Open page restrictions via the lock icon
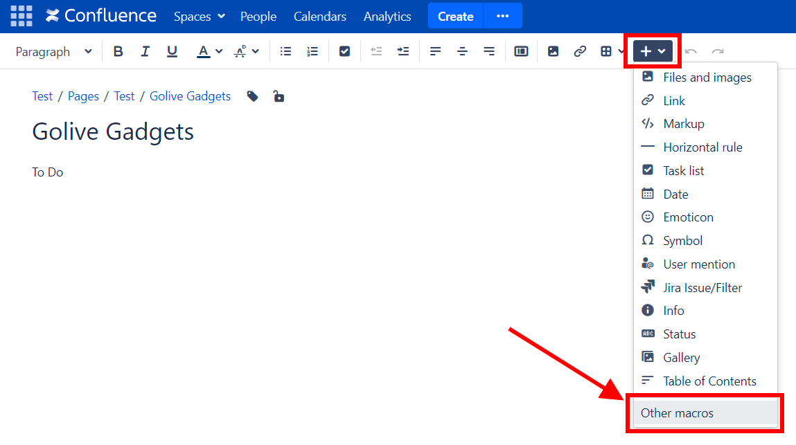The image size is (796, 445). [x=278, y=96]
